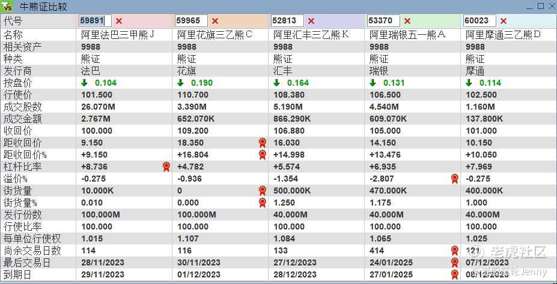Image resolution: width=557 pixels, height=284 pixels.
Task: Click the 收回价 row label
Action: pos(17,131)
